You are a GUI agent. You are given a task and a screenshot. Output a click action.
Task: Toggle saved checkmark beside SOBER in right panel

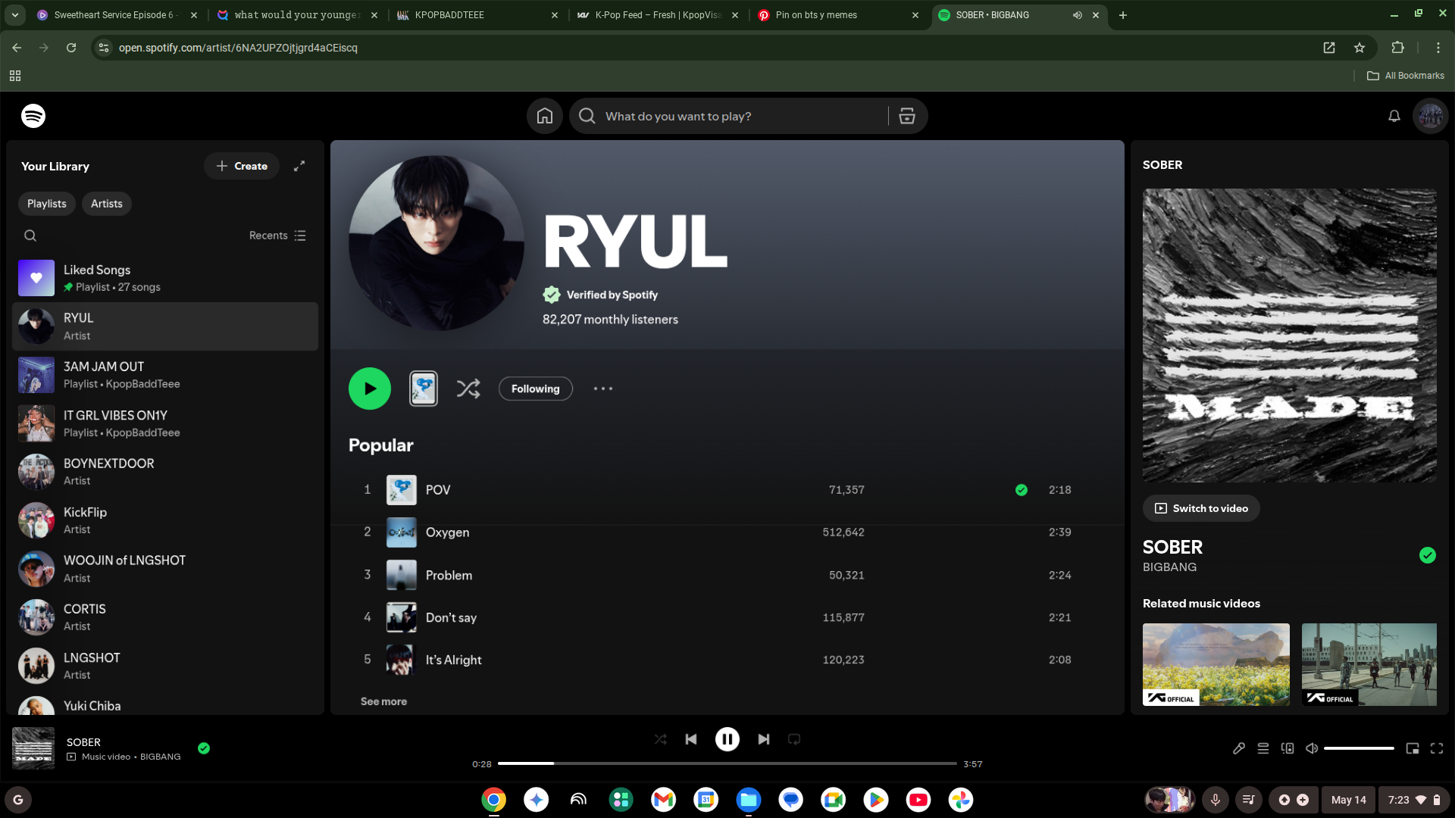point(1428,555)
